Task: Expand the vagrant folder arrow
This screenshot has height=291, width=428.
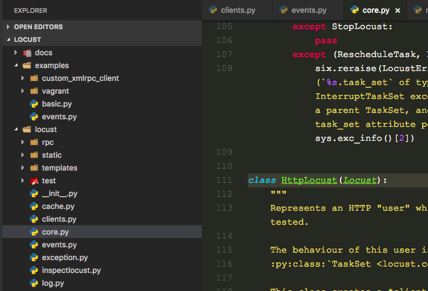Action: [23, 91]
